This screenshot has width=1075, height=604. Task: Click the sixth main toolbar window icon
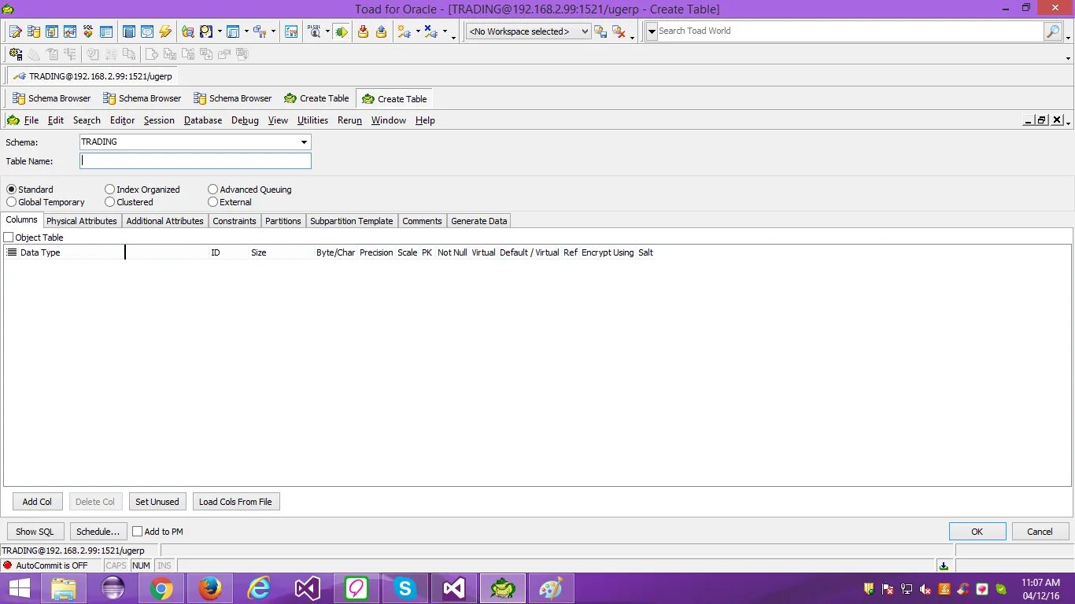pyautogui.click(x=106, y=31)
